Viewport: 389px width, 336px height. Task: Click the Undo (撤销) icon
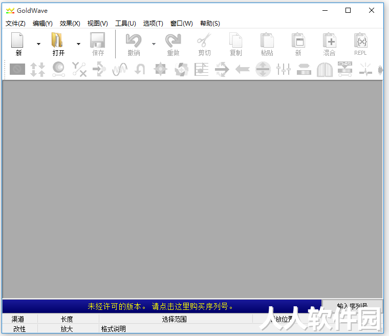pos(134,40)
